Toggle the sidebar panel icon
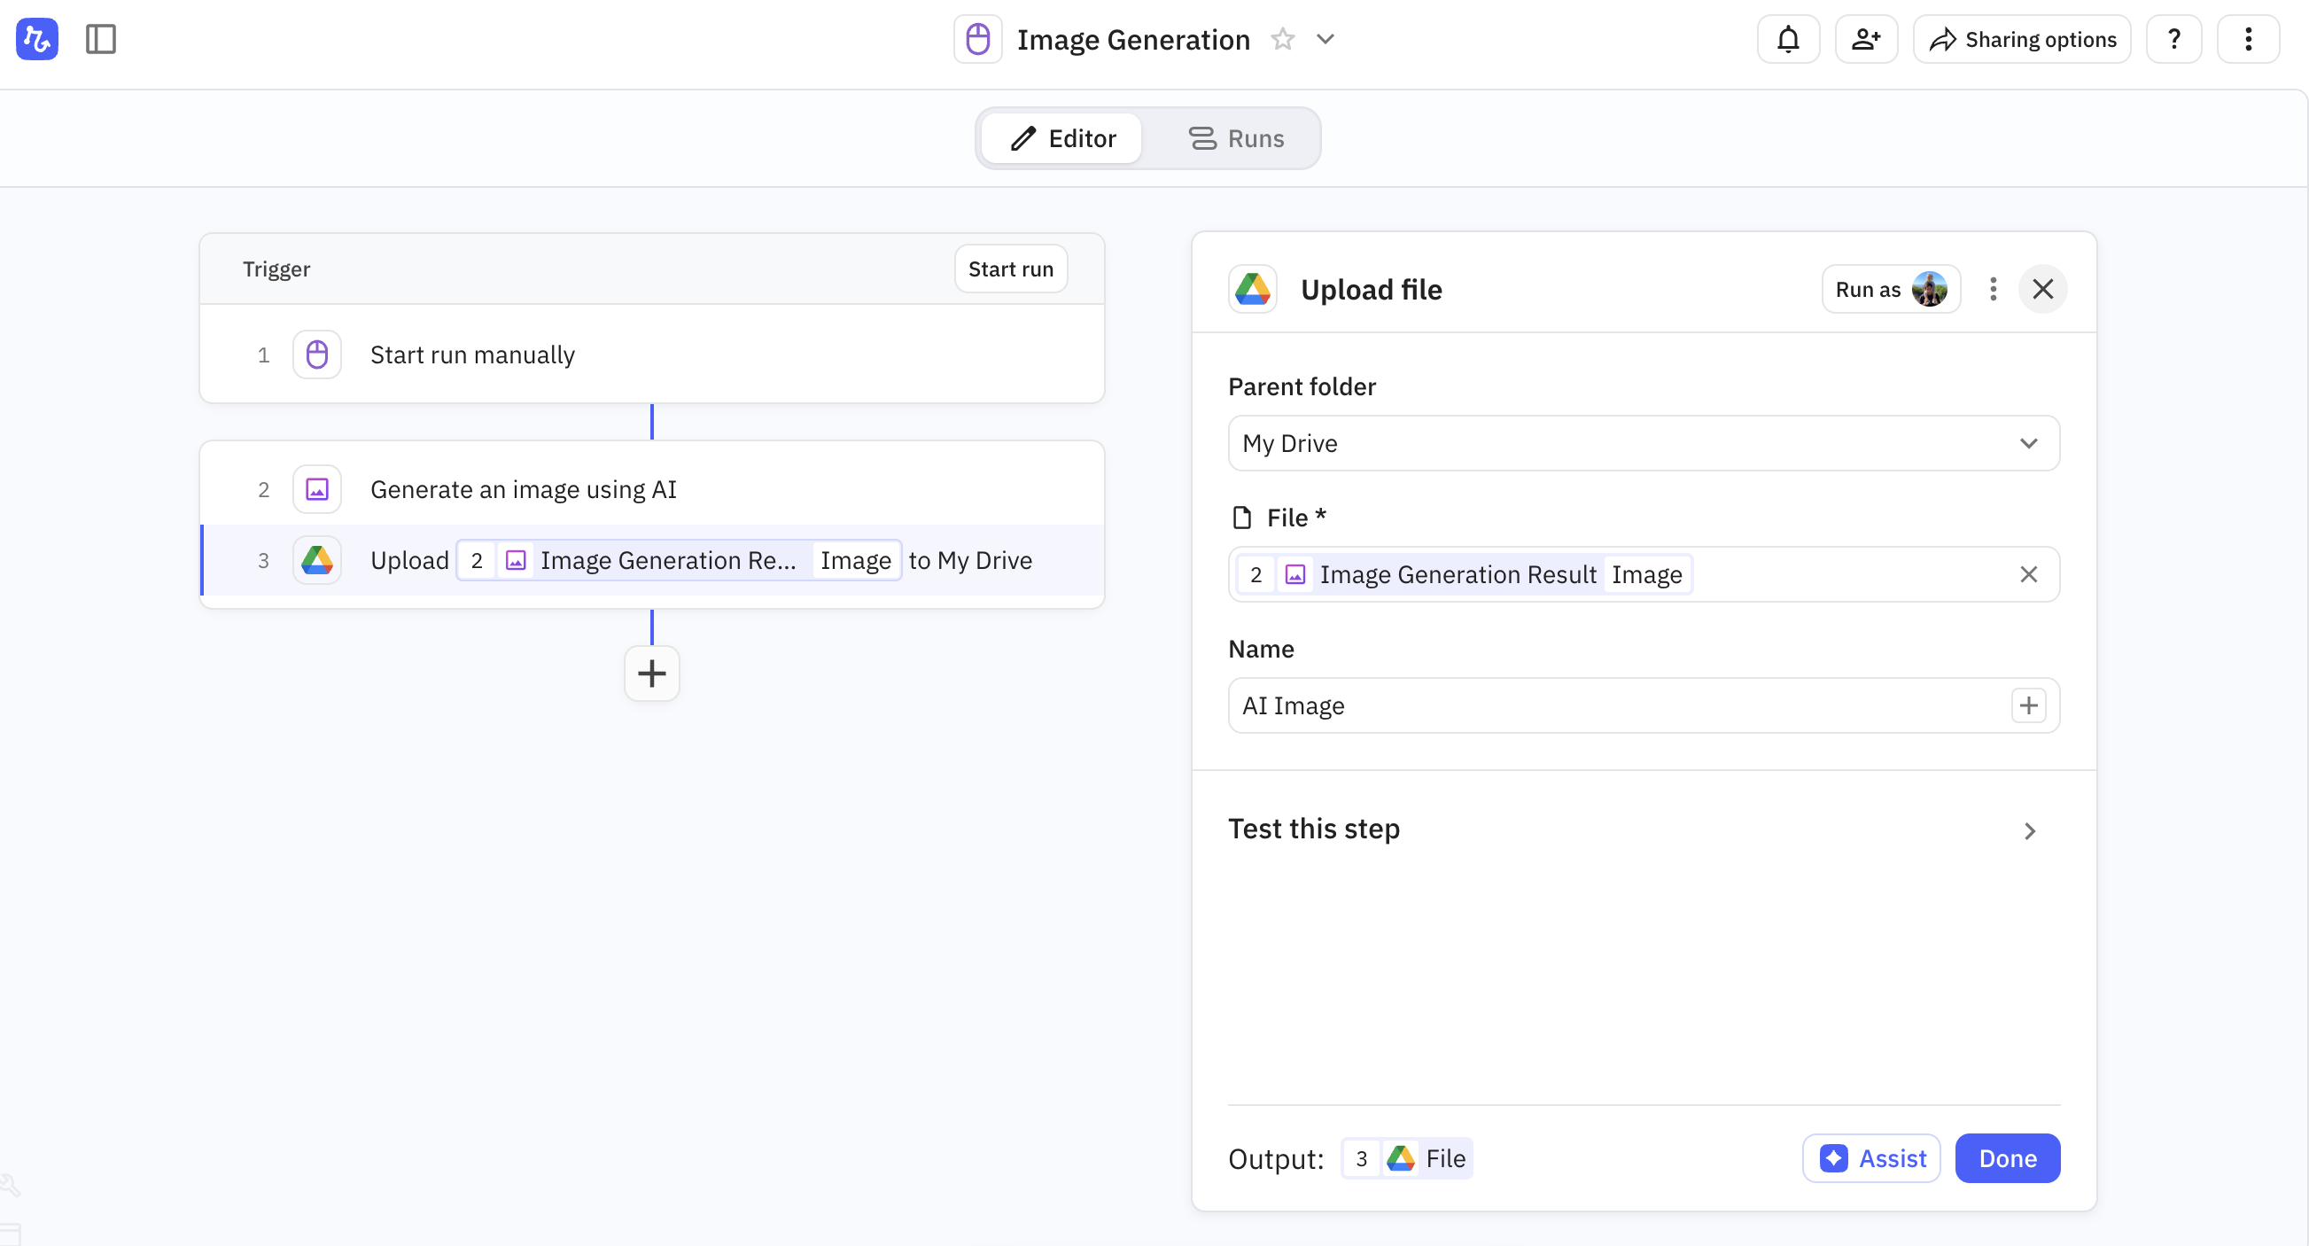2309x1246 pixels. (x=100, y=40)
